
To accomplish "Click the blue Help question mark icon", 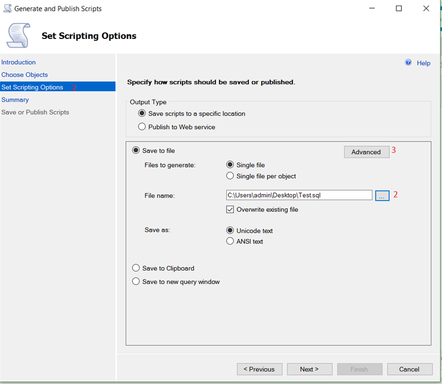I will 408,62.
